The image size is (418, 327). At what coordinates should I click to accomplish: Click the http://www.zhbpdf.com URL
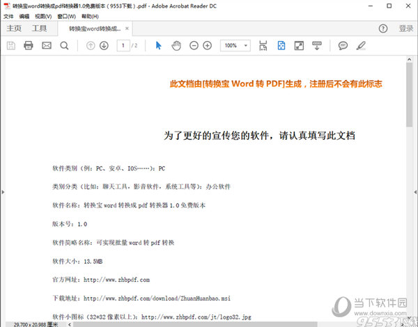click(x=116, y=280)
